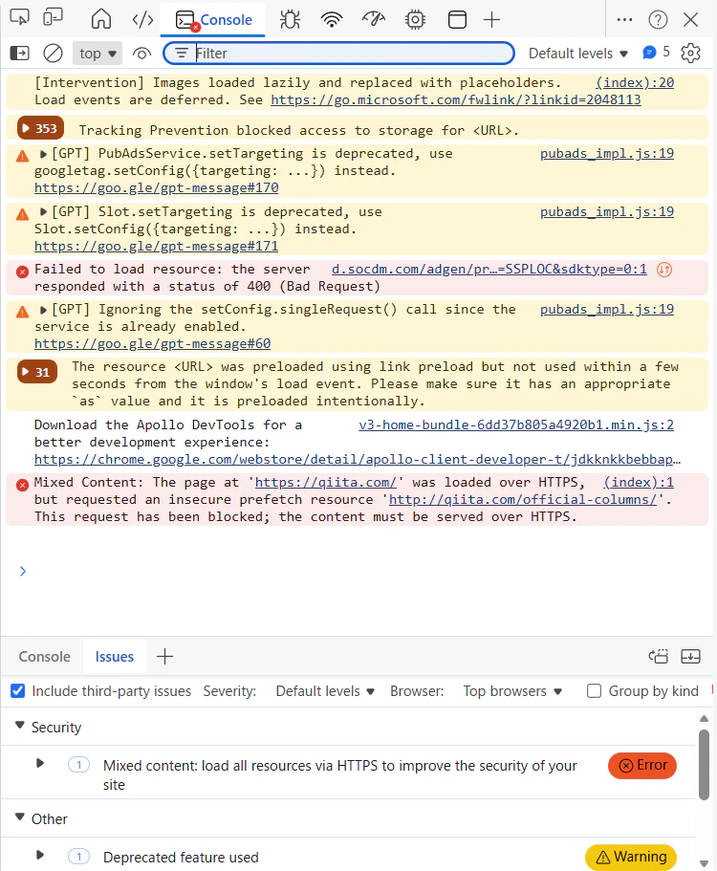Expand the Deprecated feature used issue
717x871 pixels.
[40, 856]
